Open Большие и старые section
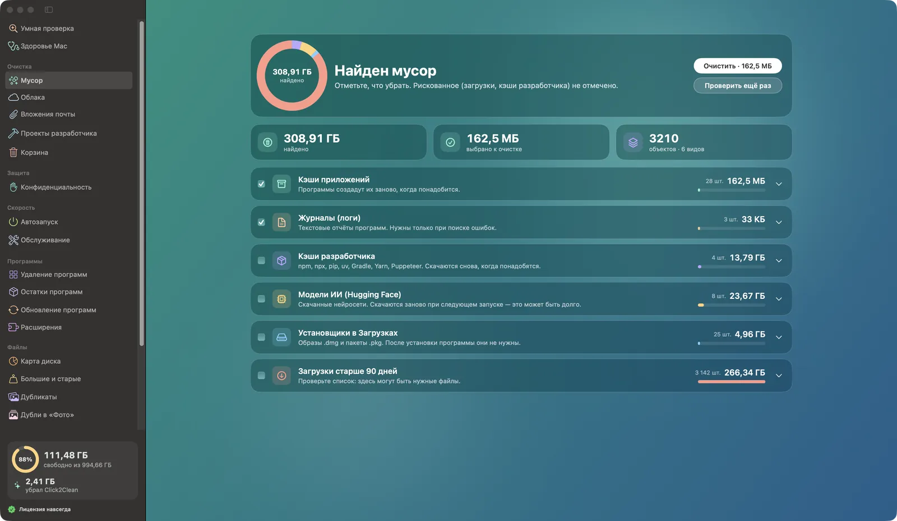Image resolution: width=897 pixels, height=521 pixels. click(x=68, y=379)
